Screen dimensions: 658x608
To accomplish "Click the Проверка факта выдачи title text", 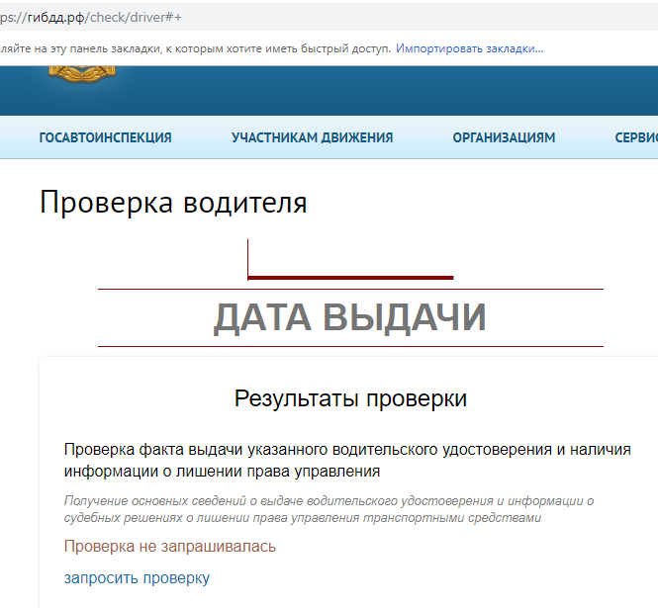I will click(346, 461).
